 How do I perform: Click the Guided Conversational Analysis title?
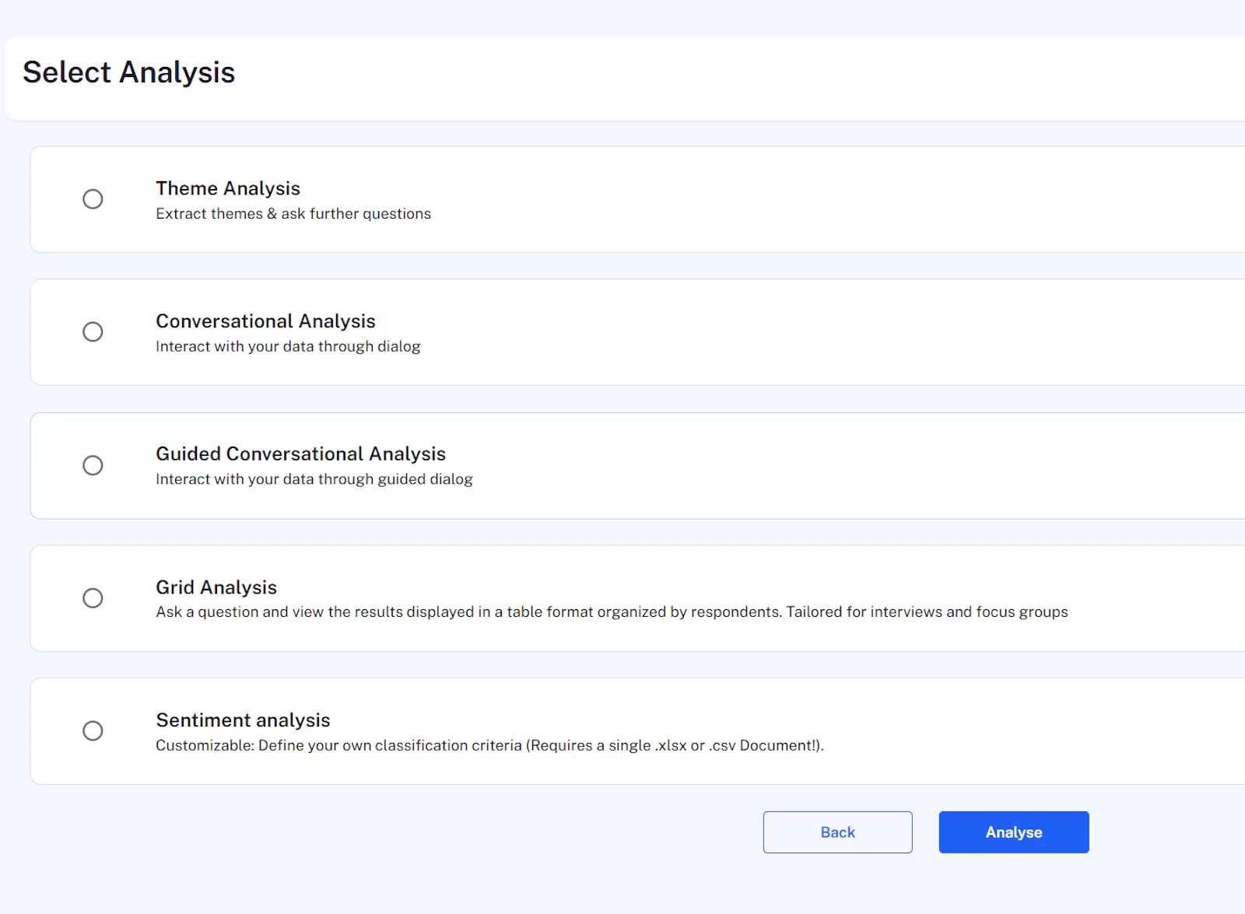(300, 453)
